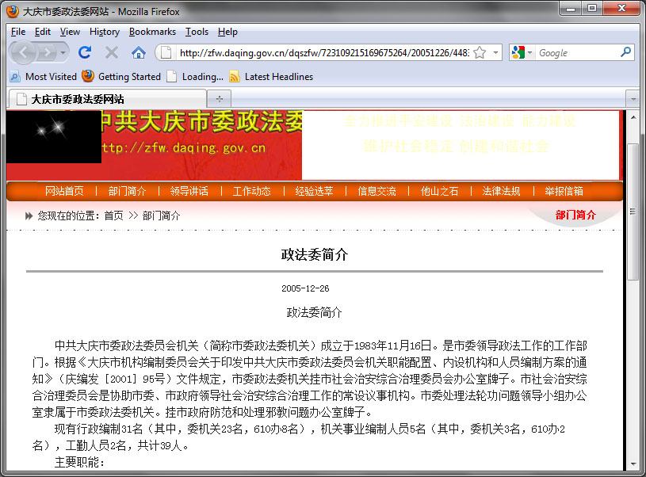Open the list all tabs dropdown
This screenshot has height=477, width=646.
(632, 99)
